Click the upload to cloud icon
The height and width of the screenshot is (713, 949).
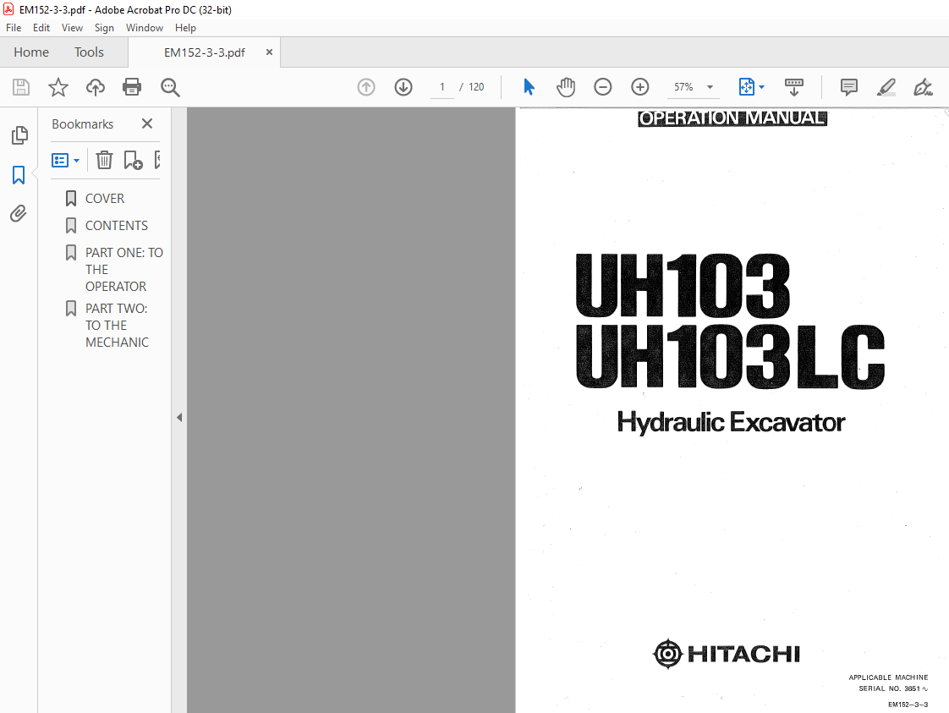(95, 87)
